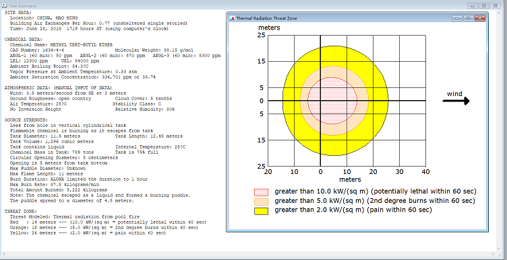Click the 'Time: June 28, 2018' line
Image resolution: width=507 pixels, height=260 pixels.
pos(89,29)
